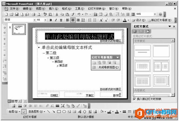Apply line color with the pen icon in drawing toolbar

coord(109,112)
